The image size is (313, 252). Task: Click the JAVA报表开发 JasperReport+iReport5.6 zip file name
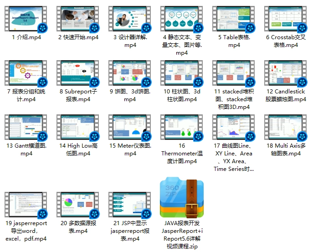click(x=182, y=235)
